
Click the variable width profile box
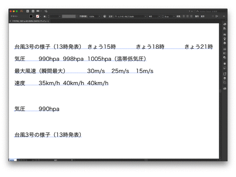(x=69, y=16)
